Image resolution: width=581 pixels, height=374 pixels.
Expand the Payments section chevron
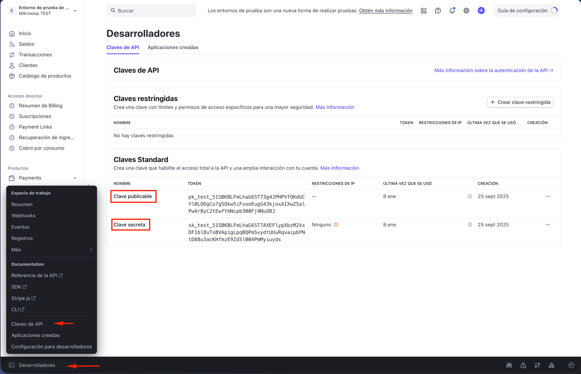(x=75, y=178)
